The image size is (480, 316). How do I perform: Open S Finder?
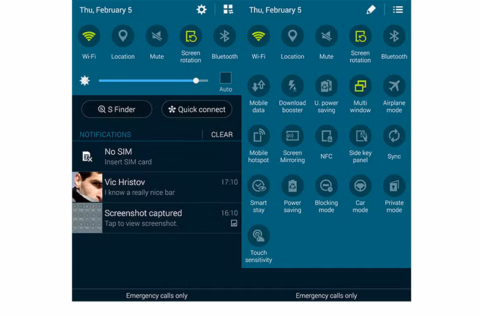click(x=117, y=109)
